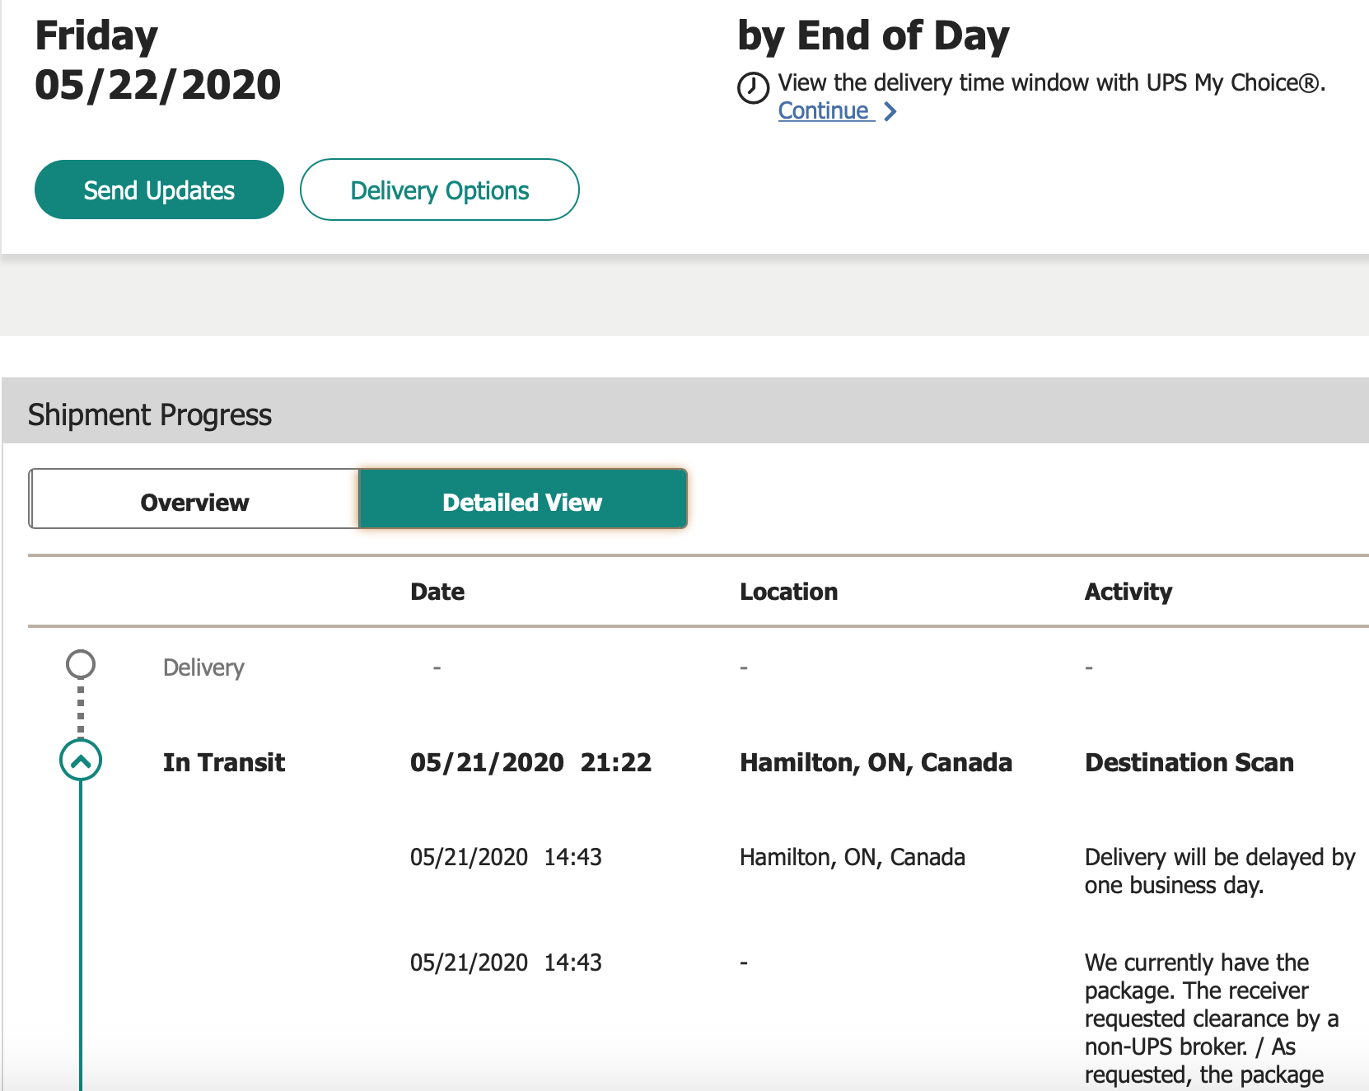Click the Date column header
The width and height of the screenshot is (1369, 1091).
click(437, 592)
